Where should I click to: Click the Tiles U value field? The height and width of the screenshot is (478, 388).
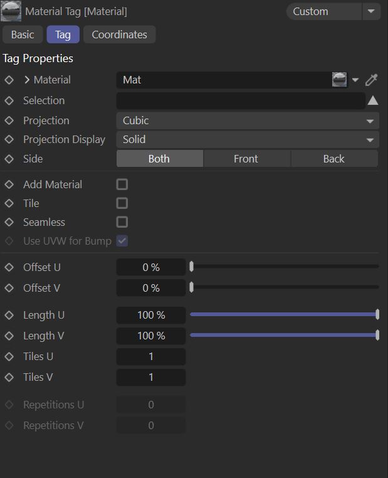pyautogui.click(x=151, y=356)
